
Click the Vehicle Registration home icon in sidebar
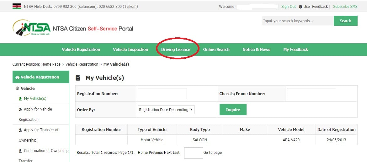17,77
